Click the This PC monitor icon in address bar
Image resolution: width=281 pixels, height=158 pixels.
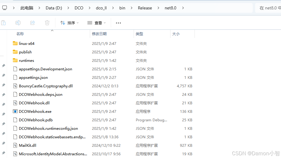(5, 8)
